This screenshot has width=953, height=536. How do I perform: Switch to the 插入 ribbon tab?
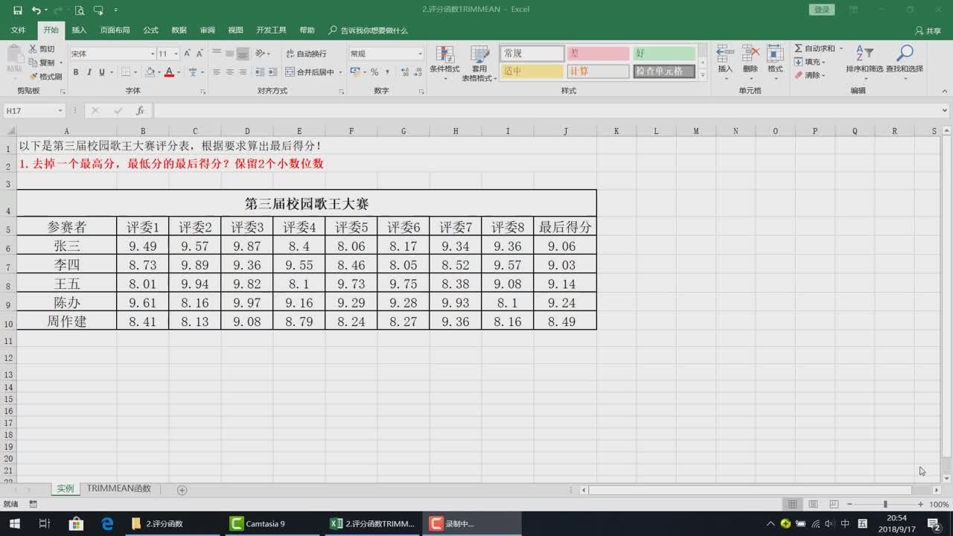[x=79, y=31]
